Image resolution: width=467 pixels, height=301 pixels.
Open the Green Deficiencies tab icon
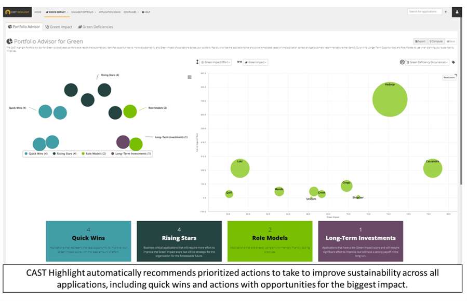pos(81,27)
